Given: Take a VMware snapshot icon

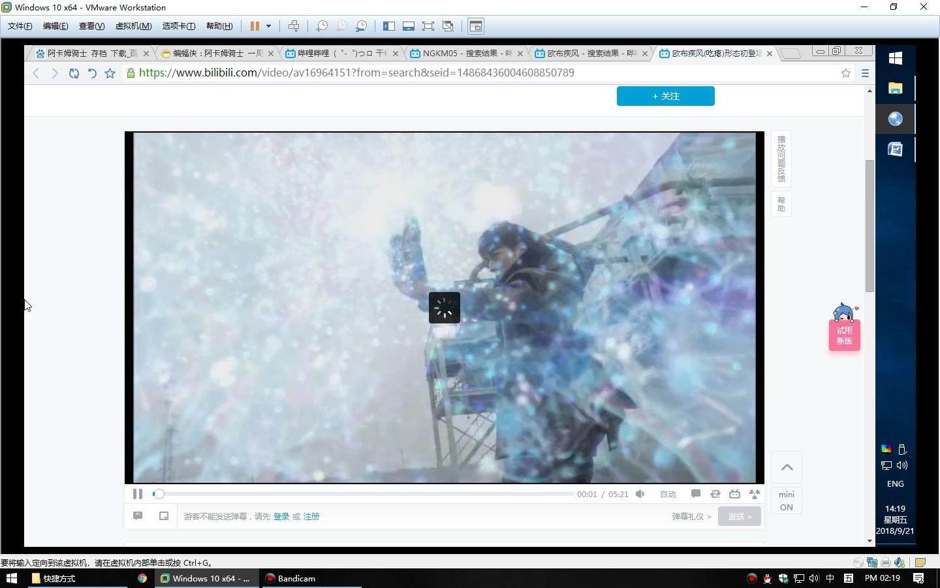Looking at the screenshot, I should tap(322, 26).
